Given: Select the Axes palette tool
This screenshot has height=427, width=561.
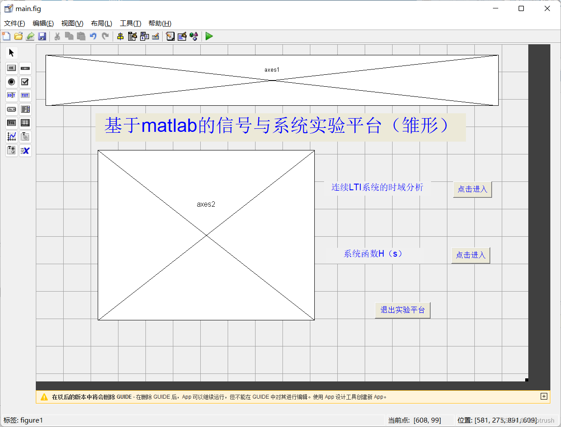Looking at the screenshot, I should pos(11,137).
